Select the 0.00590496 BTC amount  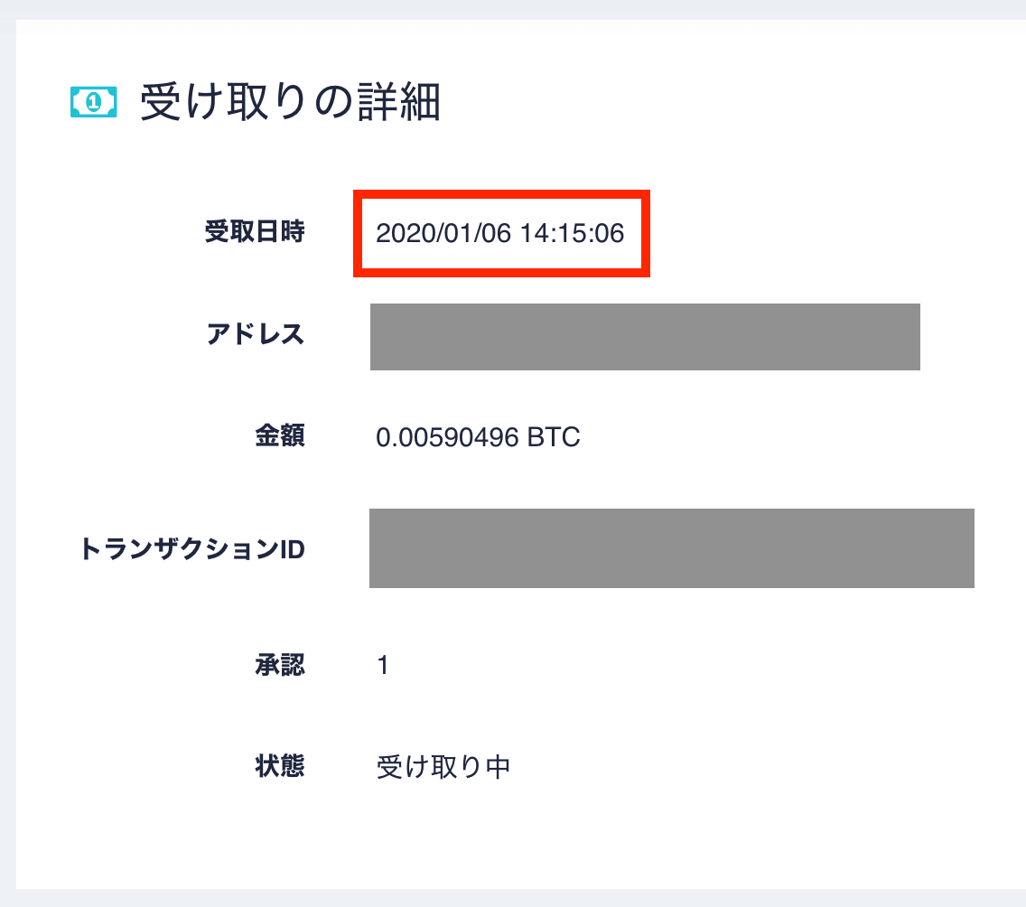478,437
